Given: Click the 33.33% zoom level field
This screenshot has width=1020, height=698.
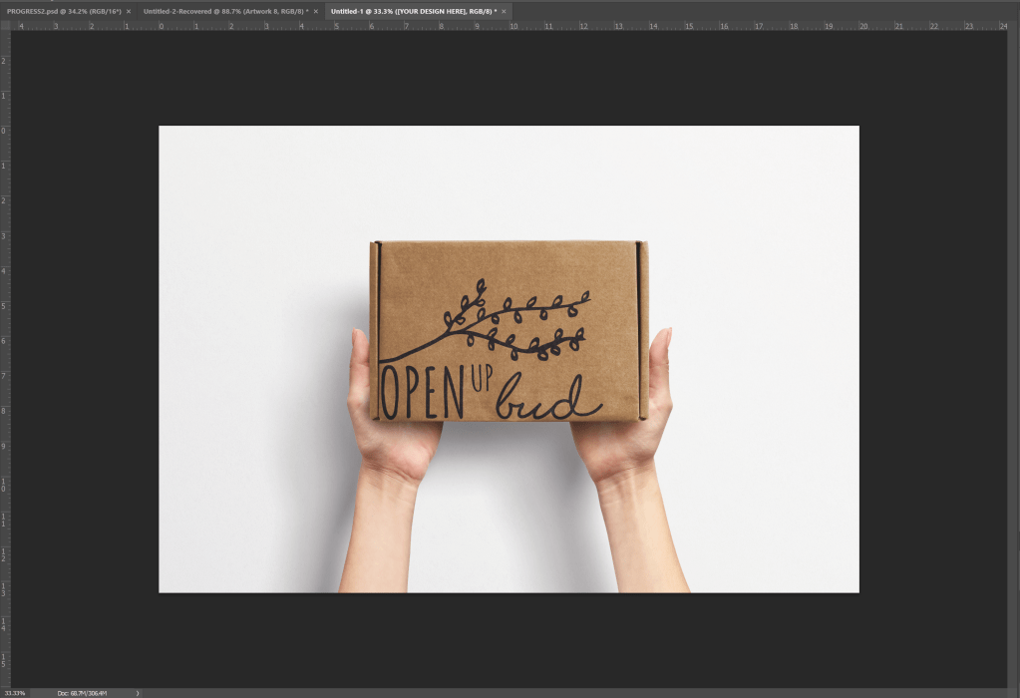Looking at the screenshot, I should pyautogui.click(x=15, y=692).
